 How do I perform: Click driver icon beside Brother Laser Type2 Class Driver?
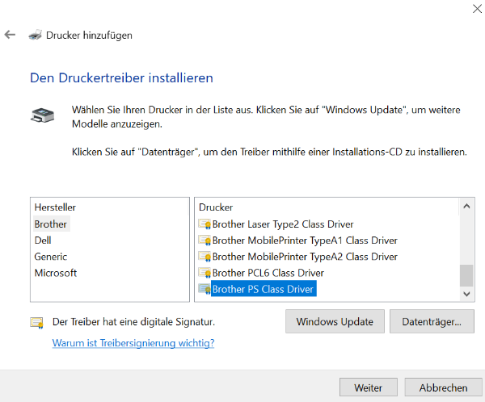click(205, 224)
